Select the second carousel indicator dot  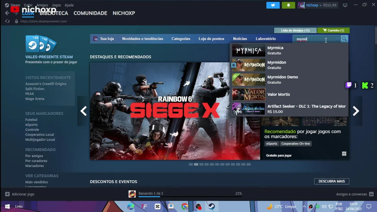tap(196, 164)
